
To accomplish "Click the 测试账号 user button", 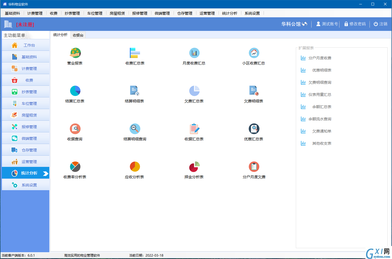I will coord(327,24).
